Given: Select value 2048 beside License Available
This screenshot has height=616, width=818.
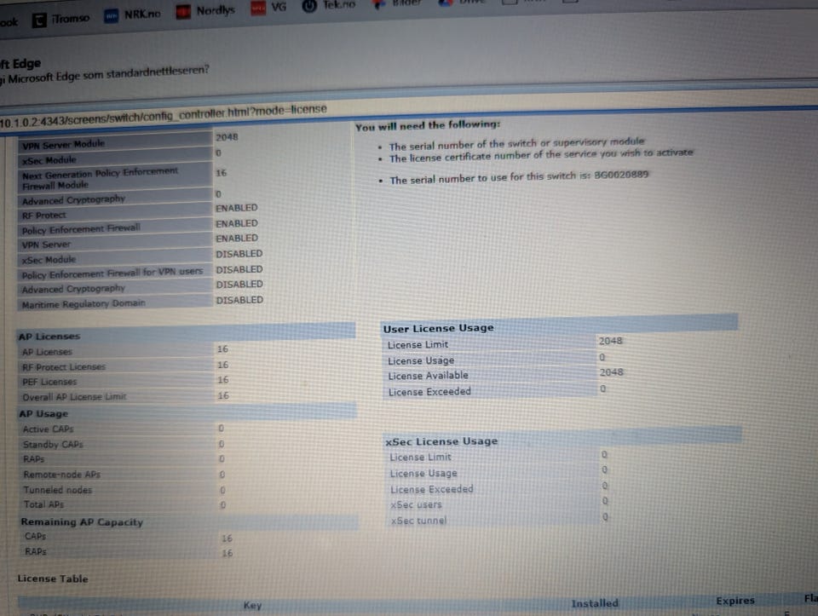Looking at the screenshot, I should 612,371.
